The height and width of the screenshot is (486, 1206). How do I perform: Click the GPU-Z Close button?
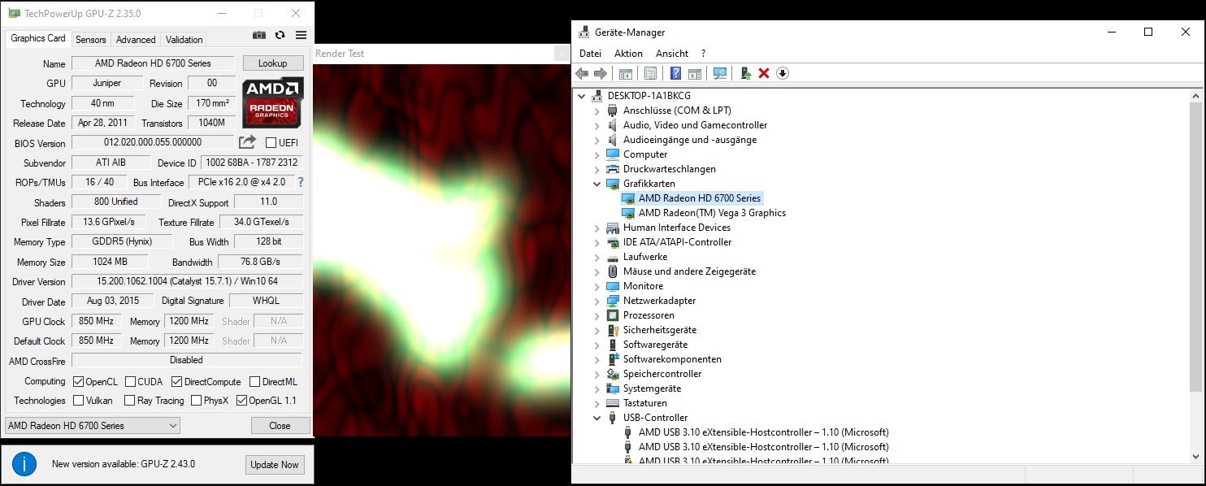(x=280, y=426)
